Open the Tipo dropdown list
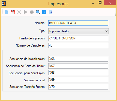117x101 pixels. click(79, 31)
